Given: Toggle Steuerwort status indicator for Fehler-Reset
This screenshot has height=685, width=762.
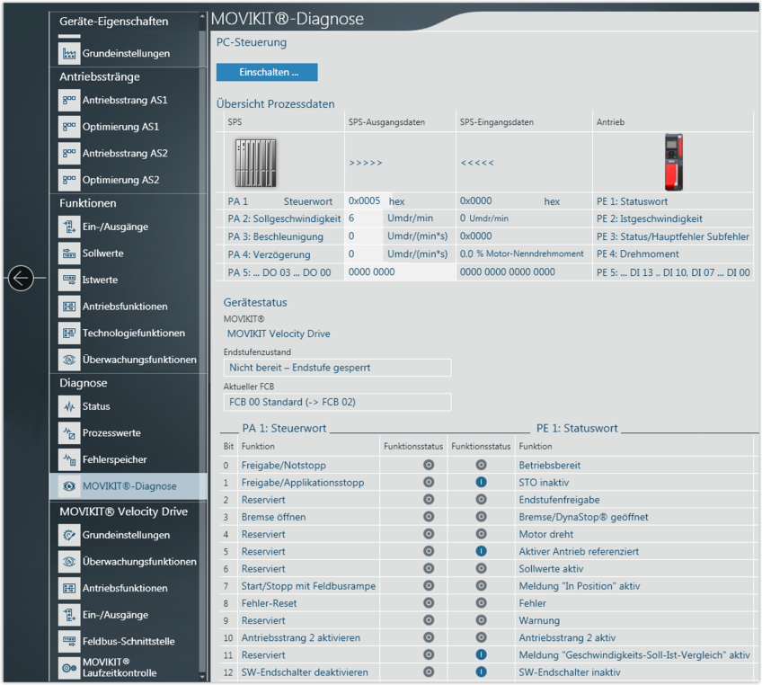Looking at the screenshot, I should pos(429,603).
